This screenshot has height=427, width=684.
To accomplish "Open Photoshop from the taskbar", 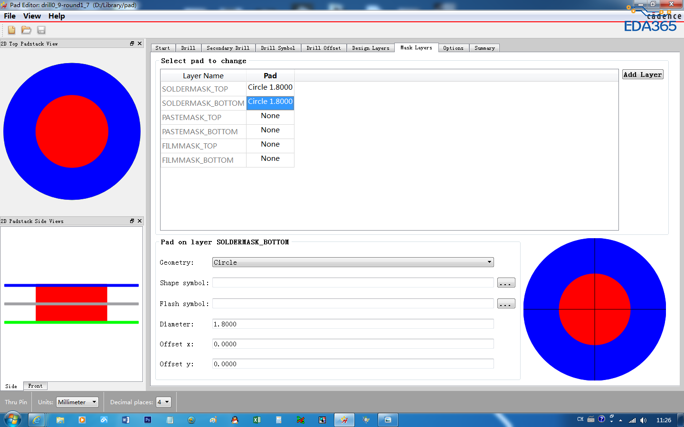I will point(148,420).
